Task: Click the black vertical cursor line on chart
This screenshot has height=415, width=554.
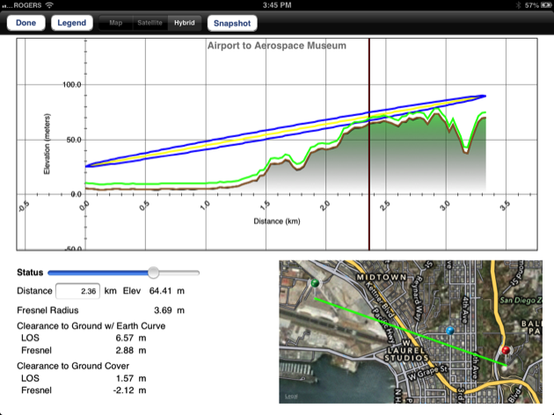Action: [x=368, y=132]
